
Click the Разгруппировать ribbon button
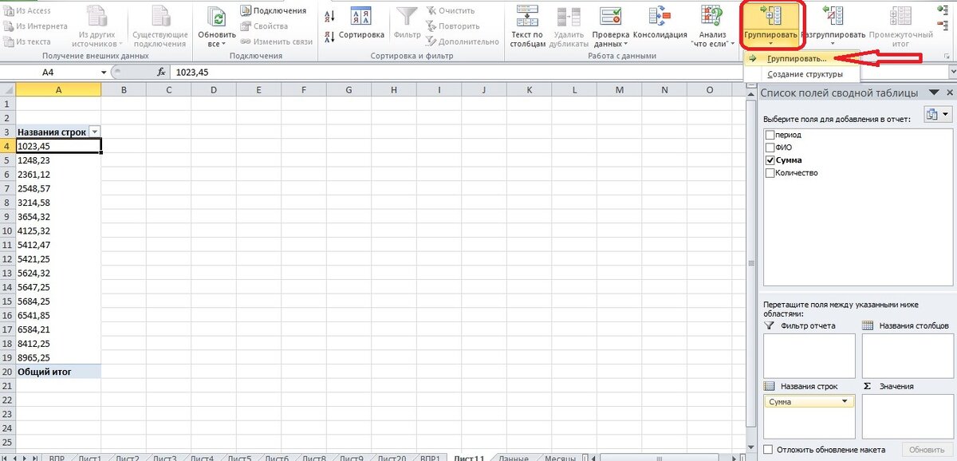tap(833, 26)
